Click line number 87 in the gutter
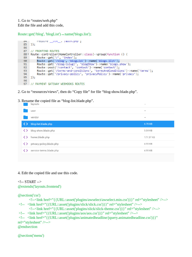 (25, 51)
